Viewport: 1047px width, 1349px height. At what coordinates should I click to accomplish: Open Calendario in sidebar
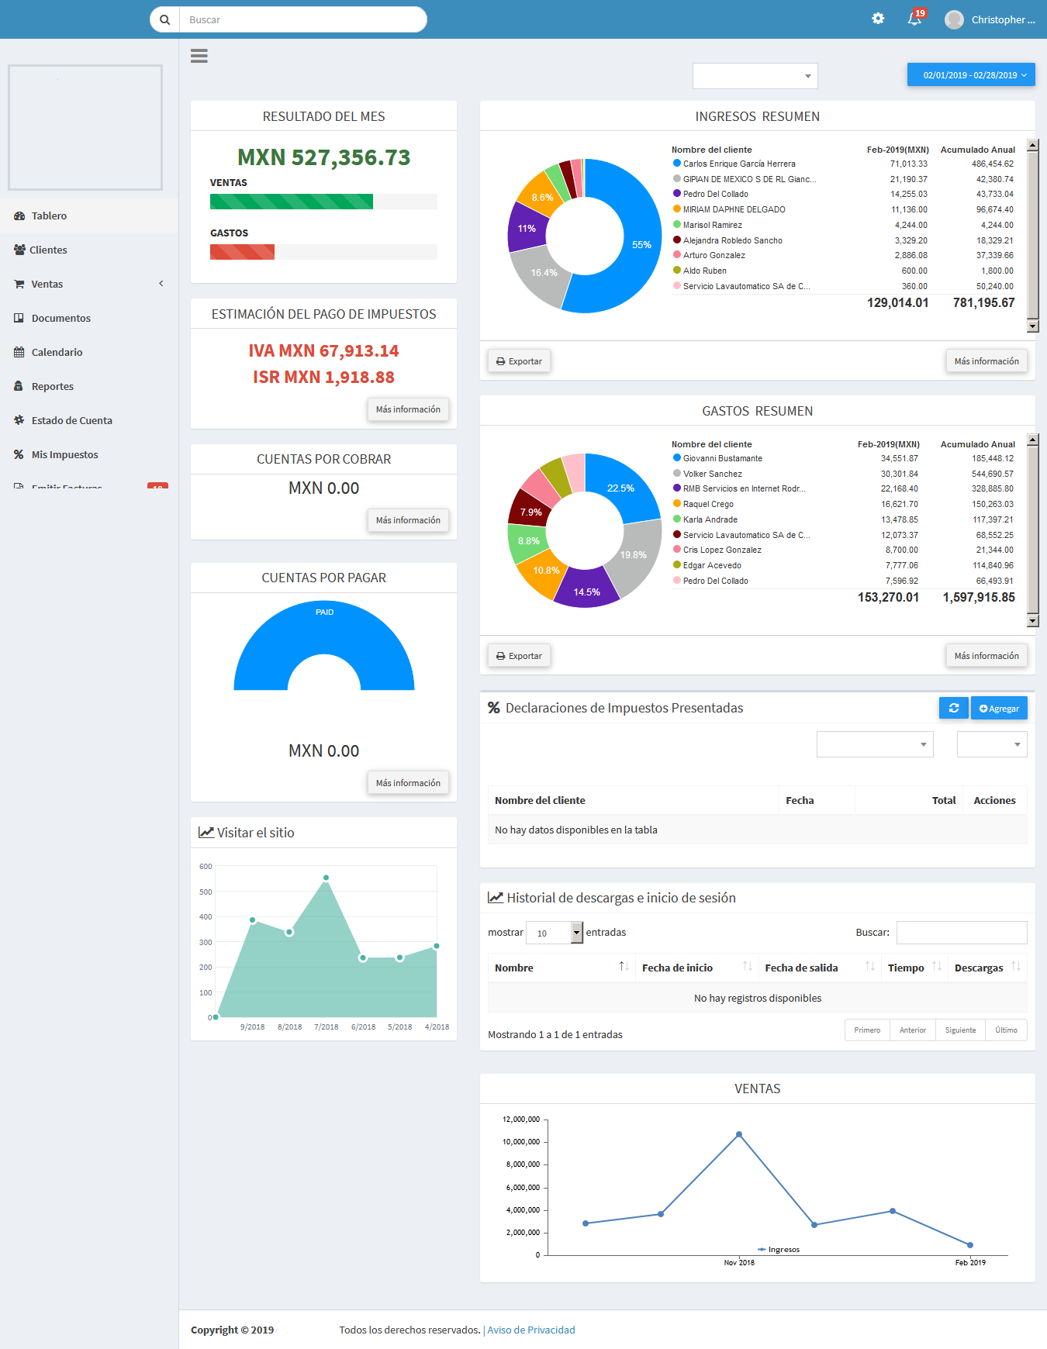tap(89, 352)
